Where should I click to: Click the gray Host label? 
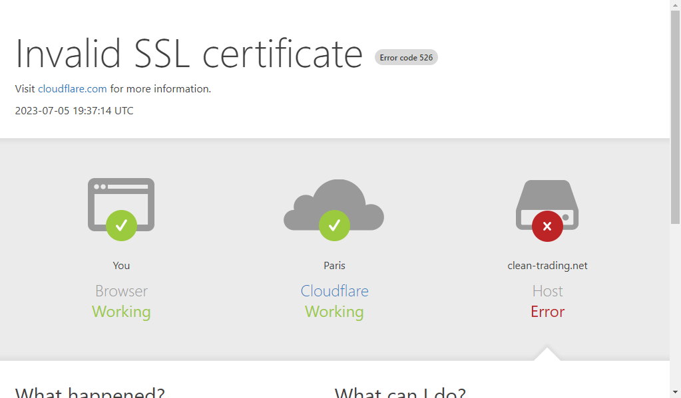[x=547, y=291]
